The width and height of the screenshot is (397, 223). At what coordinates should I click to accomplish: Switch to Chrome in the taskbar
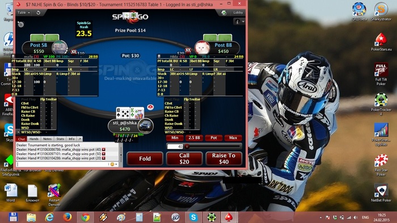click(85, 217)
